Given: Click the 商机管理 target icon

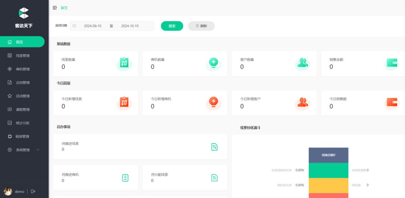Looking at the screenshot, I should (x=10, y=69).
